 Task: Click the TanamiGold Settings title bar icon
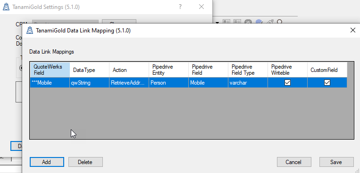click(x=6, y=7)
